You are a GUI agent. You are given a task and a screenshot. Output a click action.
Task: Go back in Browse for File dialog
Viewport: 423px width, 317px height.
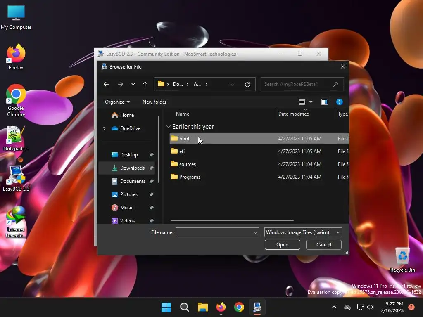tap(106, 84)
